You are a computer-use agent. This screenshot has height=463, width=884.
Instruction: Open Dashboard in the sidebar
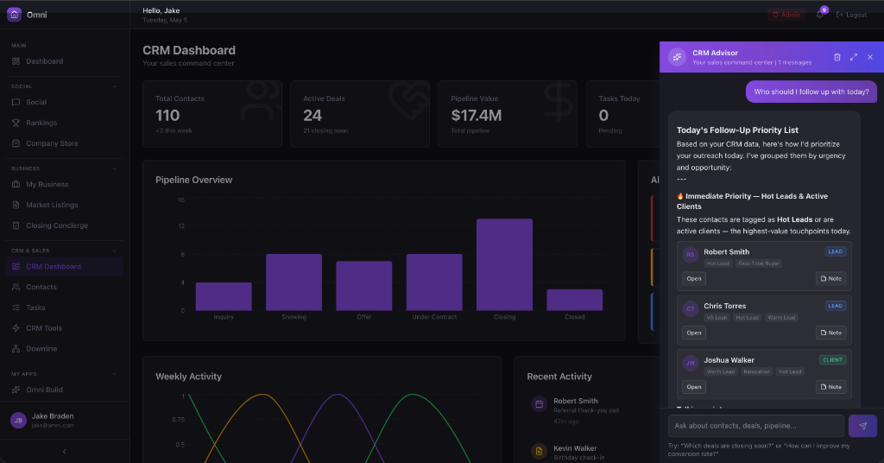(x=64, y=61)
